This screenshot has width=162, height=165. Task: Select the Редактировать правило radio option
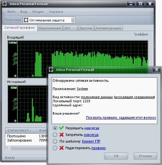[55, 148]
